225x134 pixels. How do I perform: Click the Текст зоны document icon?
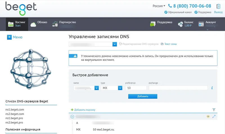pyautogui.click(x=162, y=44)
